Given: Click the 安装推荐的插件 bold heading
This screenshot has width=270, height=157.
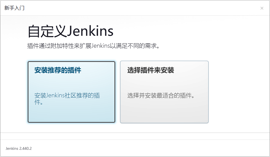Looking at the screenshot, I should tap(58, 70).
